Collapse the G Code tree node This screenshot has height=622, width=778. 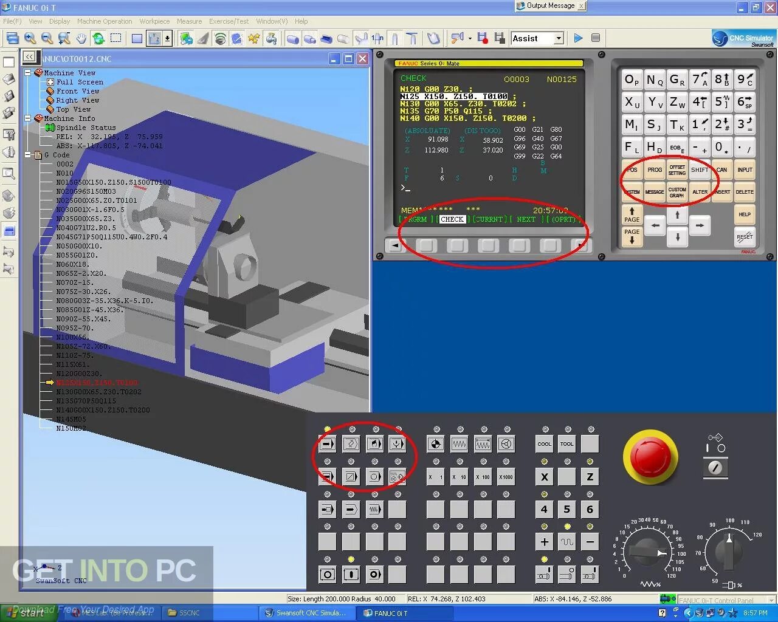(27, 154)
